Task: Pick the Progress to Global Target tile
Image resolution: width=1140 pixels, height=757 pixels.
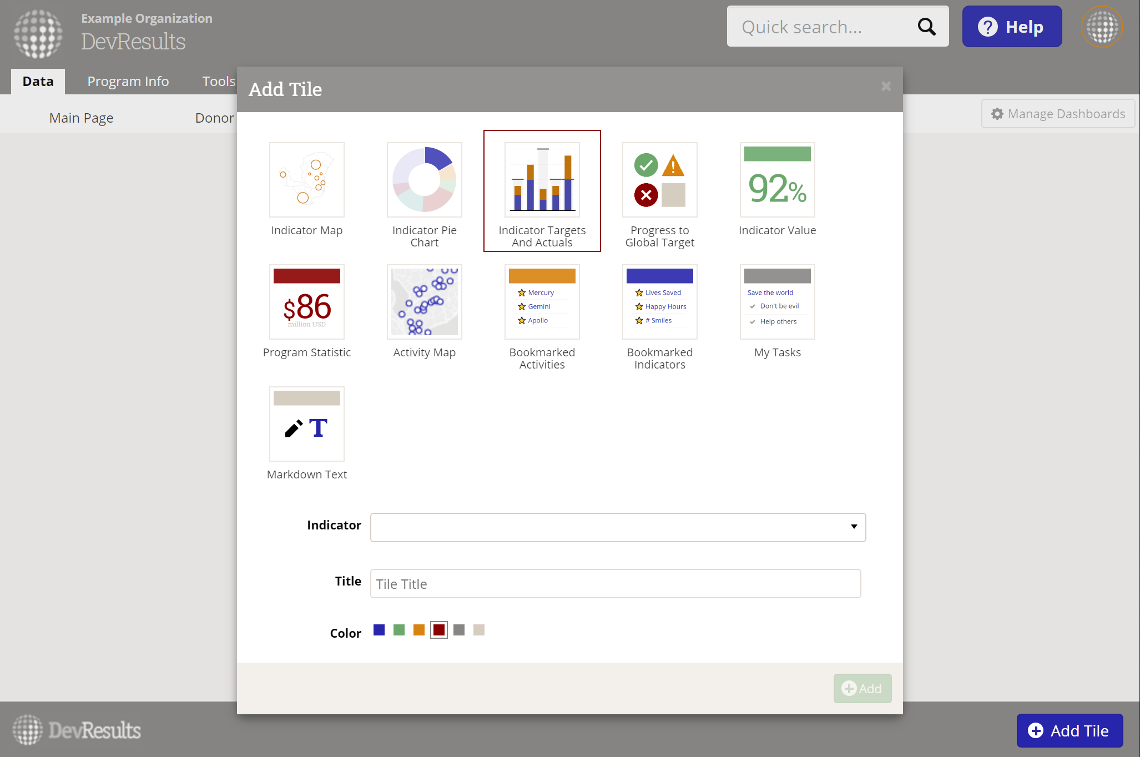Action: [x=659, y=180]
